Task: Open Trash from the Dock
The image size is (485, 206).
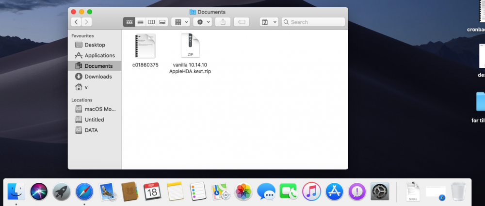Action: point(458,191)
